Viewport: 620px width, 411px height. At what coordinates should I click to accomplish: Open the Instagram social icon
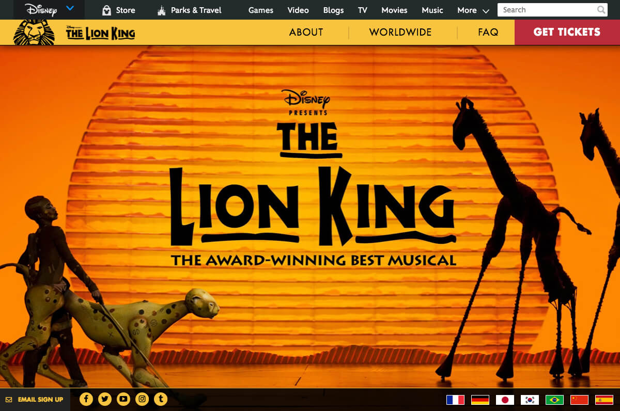click(x=142, y=399)
